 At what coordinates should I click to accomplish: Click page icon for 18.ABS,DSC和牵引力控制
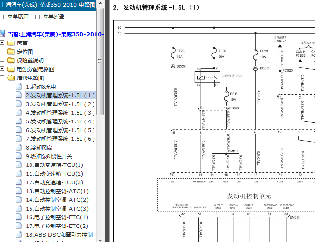pos(19,234)
